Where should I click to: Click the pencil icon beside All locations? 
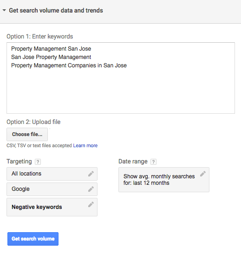pos(91,174)
